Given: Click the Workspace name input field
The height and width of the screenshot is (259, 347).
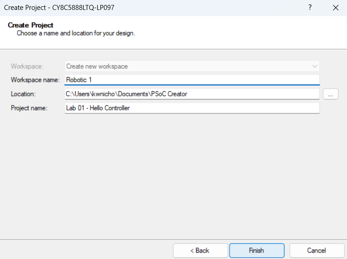Looking at the screenshot, I should 192,80.
